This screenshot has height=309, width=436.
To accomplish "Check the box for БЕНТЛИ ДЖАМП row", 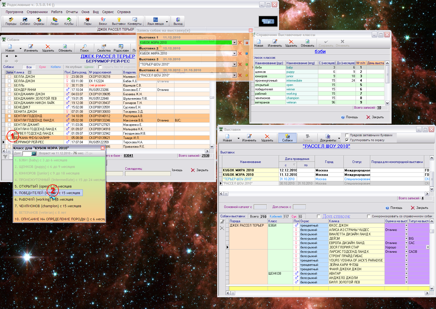I will 9,125.
